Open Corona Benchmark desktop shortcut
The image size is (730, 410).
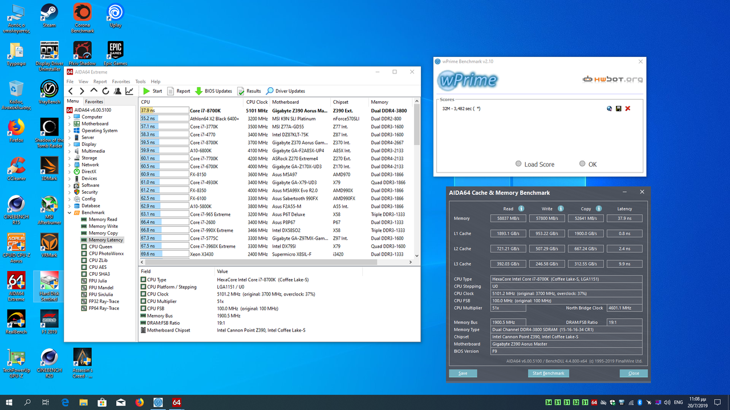[x=82, y=18]
